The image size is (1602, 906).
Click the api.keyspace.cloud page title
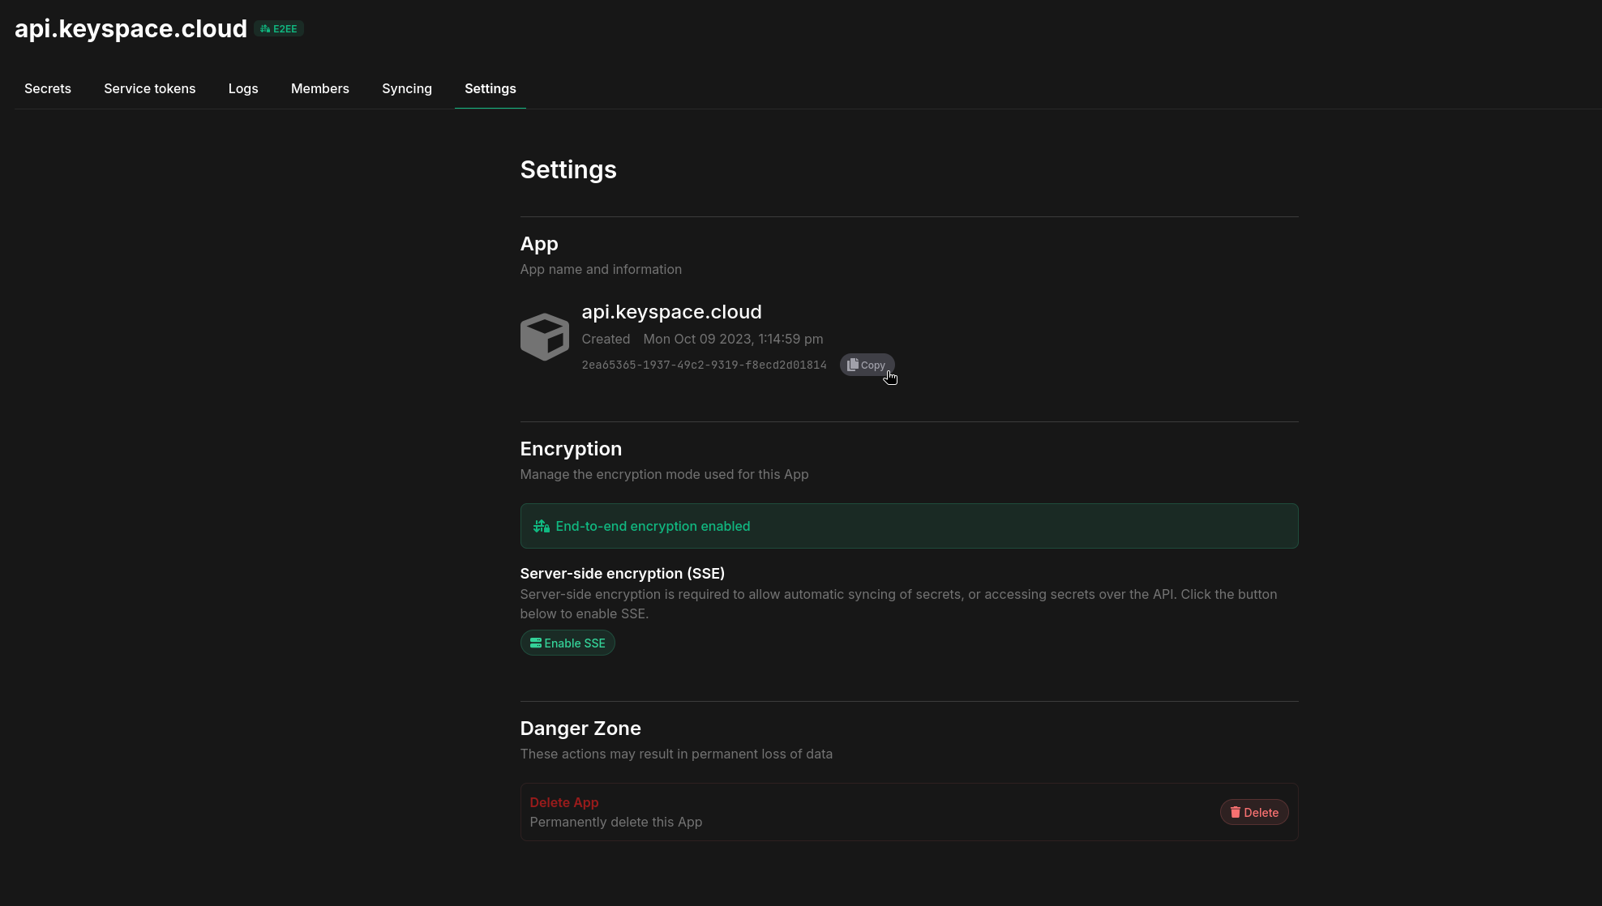pyautogui.click(x=131, y=29)
